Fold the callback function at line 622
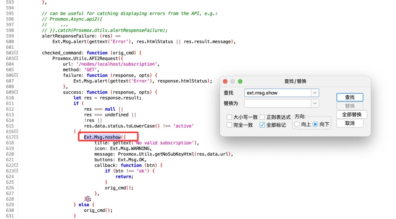 pos(16,165)
